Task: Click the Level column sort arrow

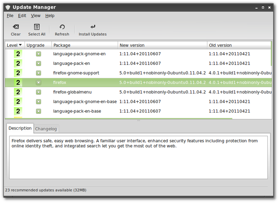Action: pyautogui.click(x=20, y=45)
